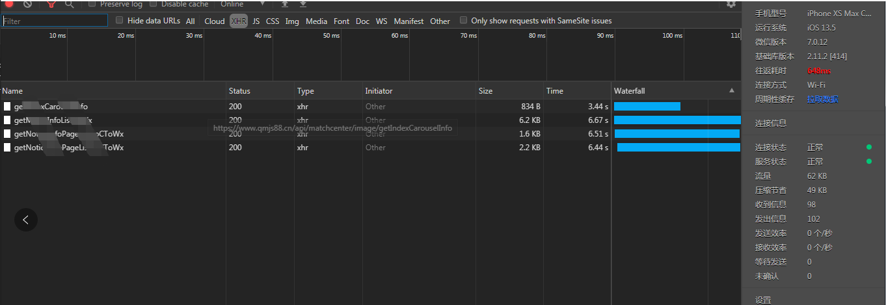Screen dimensions: 886x305
Task: Click the 62 KB traffic value
Action: click(817, 176)
